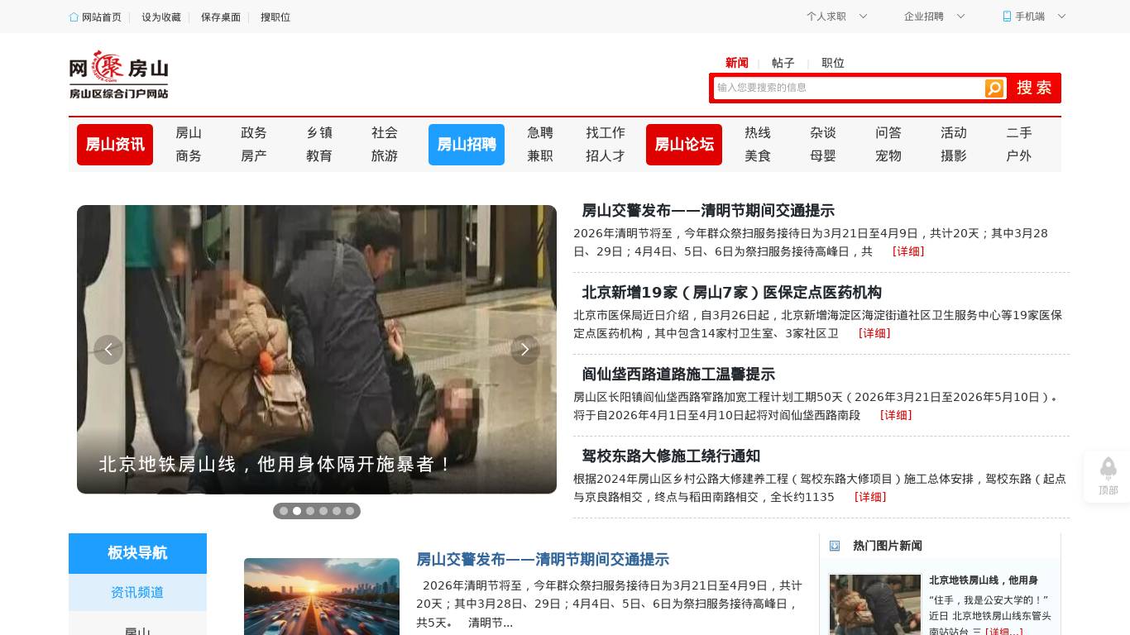Image resolution: width=1130 pixels, height=635 pixels.
Task: Toggle 设为收藏 to bookmark the site
Action: coord(160,17)
